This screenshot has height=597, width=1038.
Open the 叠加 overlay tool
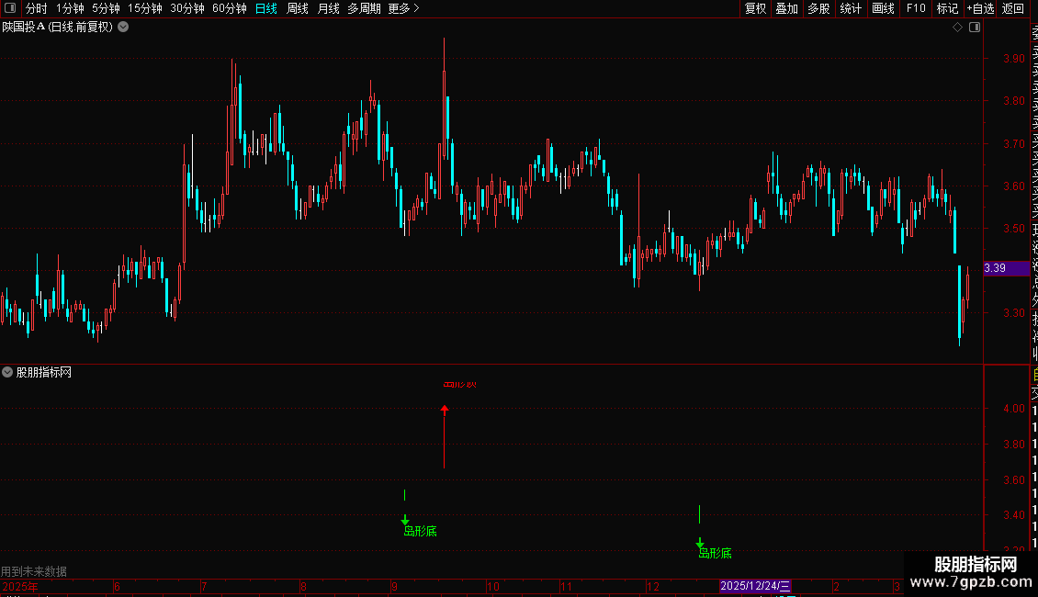click(x=787, y=8)
